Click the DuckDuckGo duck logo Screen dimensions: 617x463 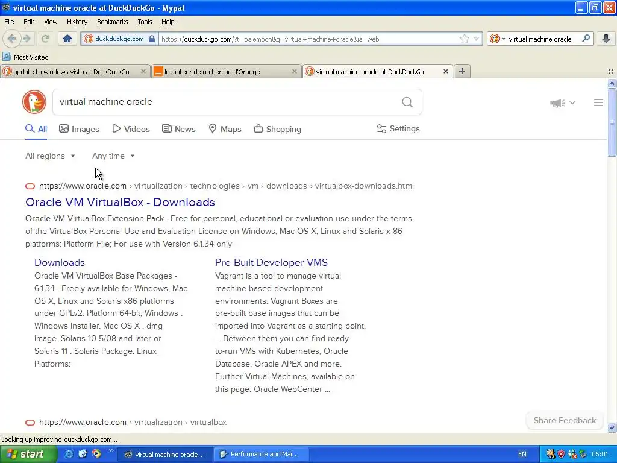34,102
